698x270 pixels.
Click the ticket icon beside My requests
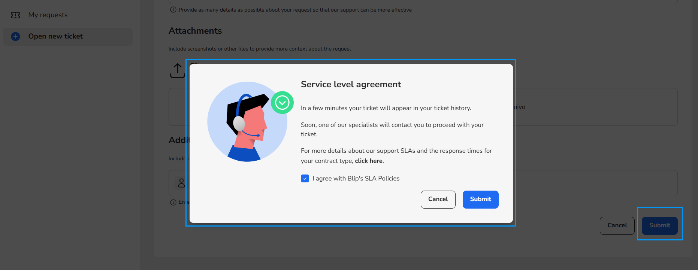pyautogui.click(x=15, y=15)
